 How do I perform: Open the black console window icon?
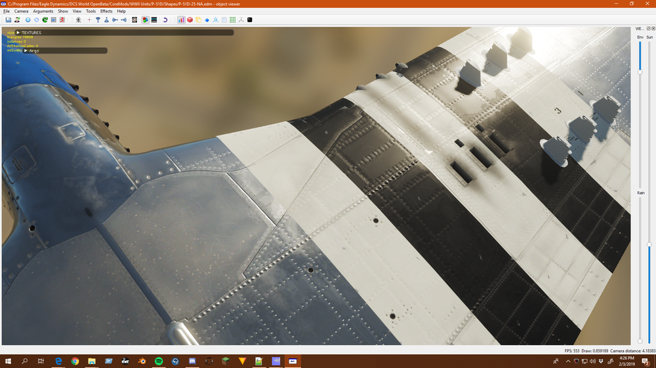[x=250, y=20]
